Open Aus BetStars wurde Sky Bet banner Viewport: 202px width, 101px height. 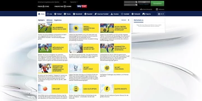point(84,48)
